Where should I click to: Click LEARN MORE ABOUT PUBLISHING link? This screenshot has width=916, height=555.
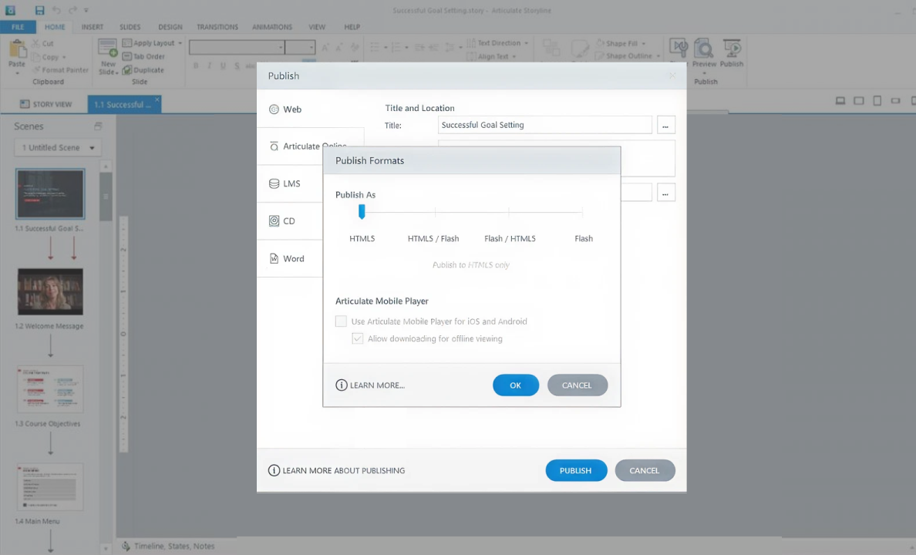343,470
